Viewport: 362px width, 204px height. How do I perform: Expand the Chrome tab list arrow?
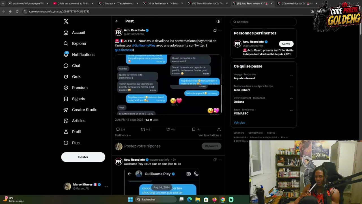point(3,3)
